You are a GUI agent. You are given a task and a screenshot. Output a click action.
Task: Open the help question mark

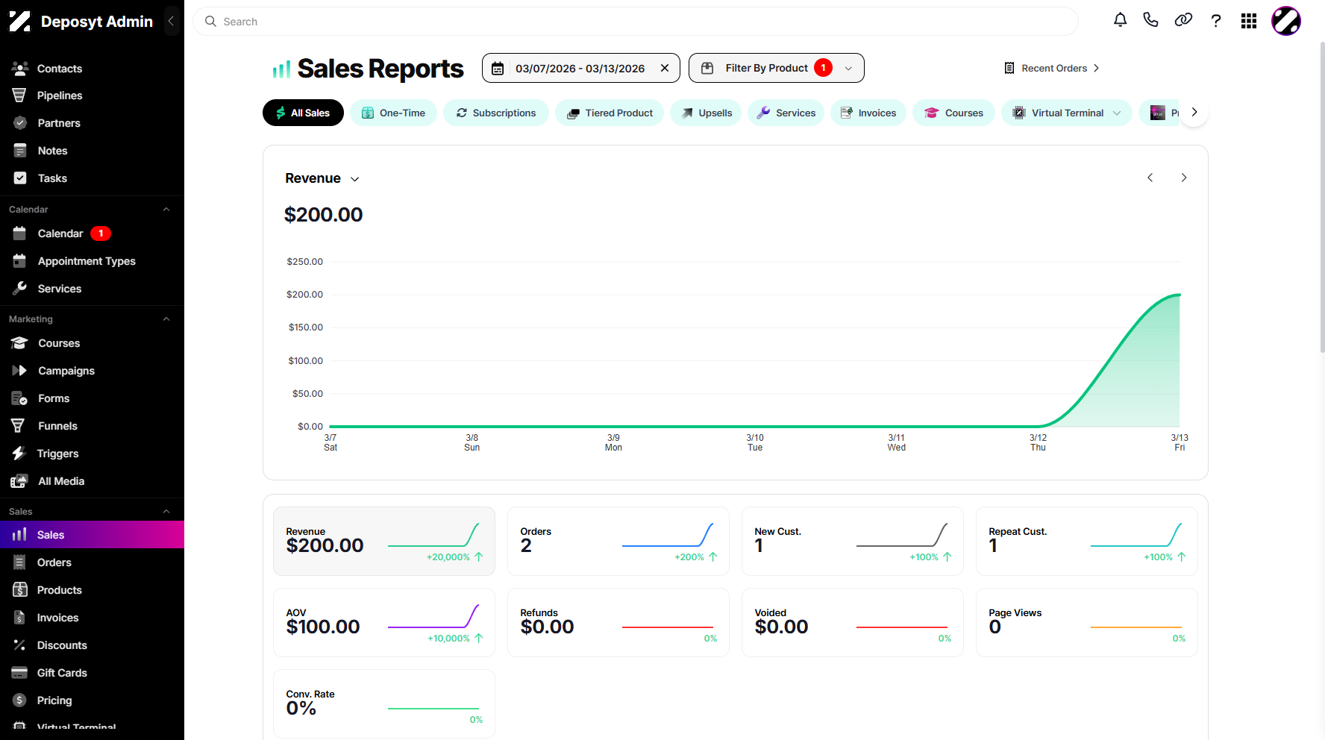(1216, 21)
